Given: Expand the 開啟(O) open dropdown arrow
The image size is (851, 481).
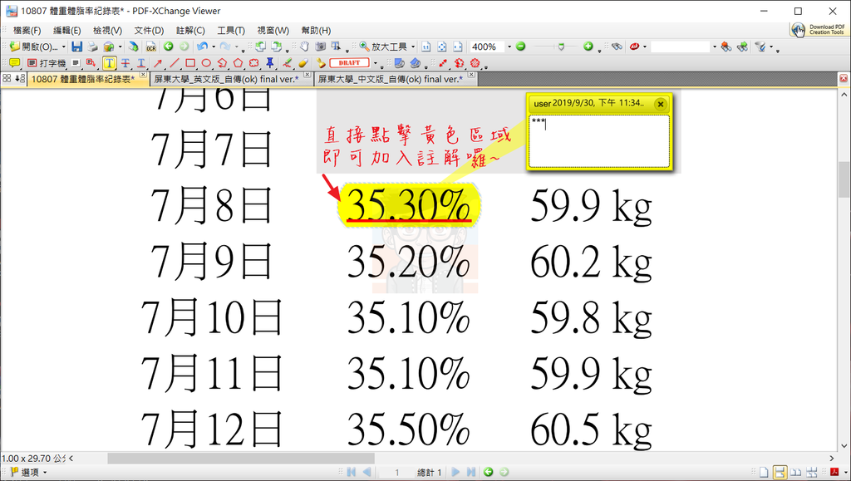Looking at the screenshot, I should (x=63, y=47).
